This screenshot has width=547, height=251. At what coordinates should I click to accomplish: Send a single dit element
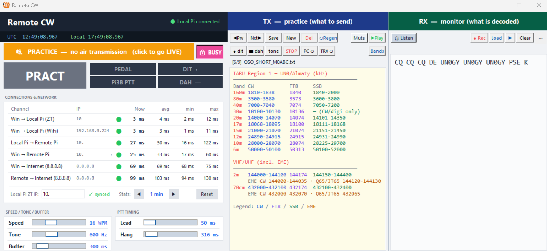click(238, 51)
